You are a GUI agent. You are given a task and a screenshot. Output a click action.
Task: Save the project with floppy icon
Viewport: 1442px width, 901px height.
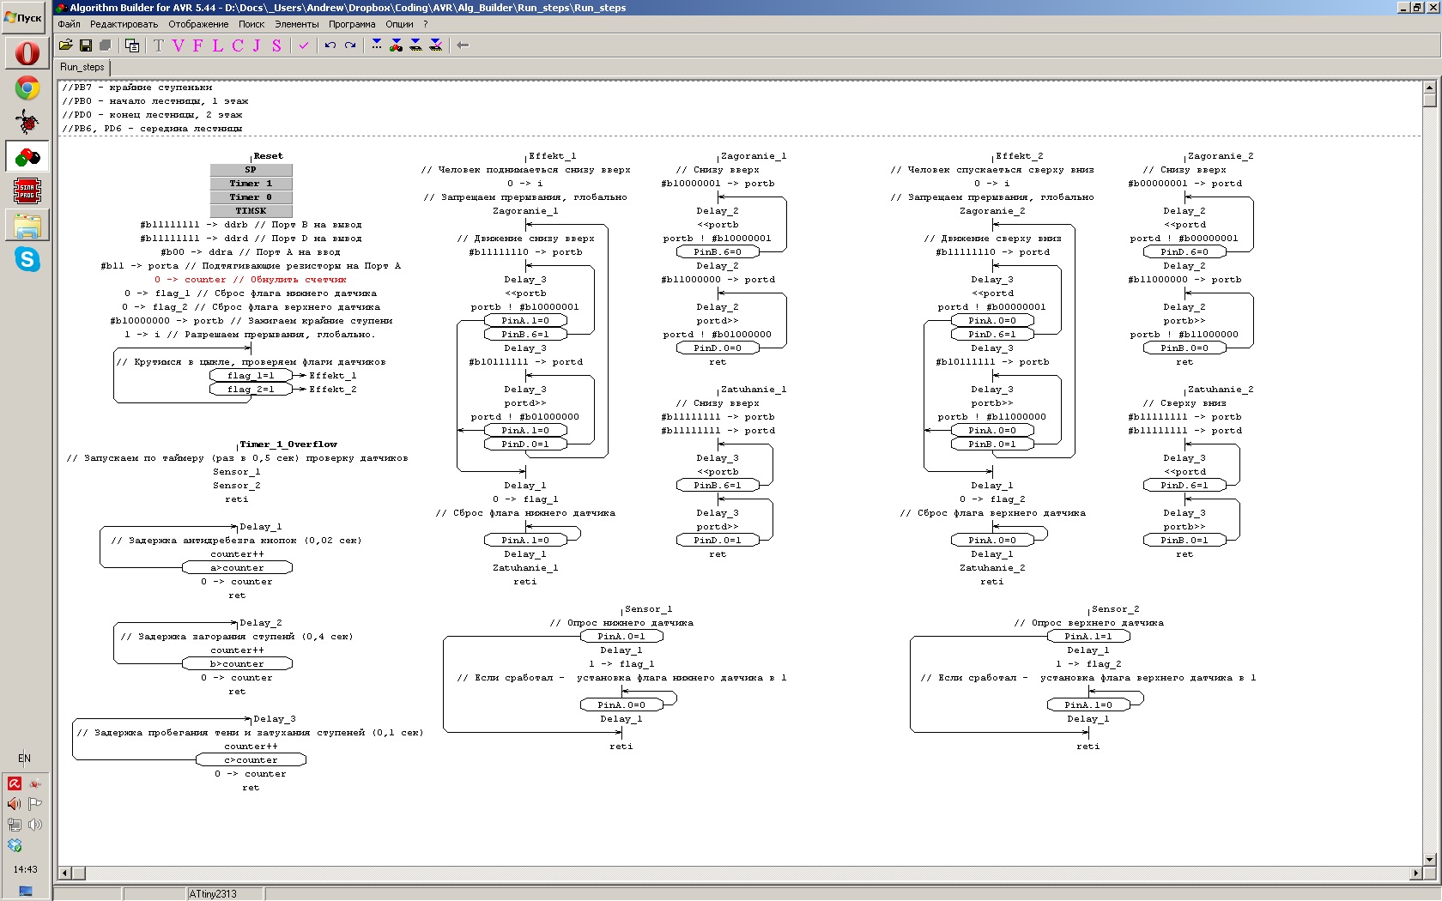(86, 45)
